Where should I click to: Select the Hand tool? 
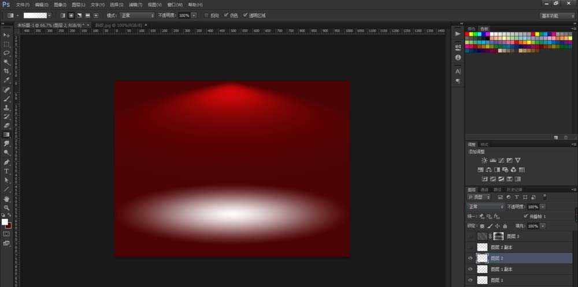coord(6,198)
